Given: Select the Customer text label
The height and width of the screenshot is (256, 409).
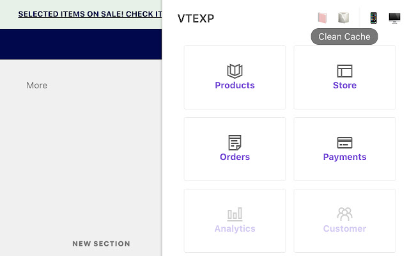Looking at the screenshot, I should (344, 229).
